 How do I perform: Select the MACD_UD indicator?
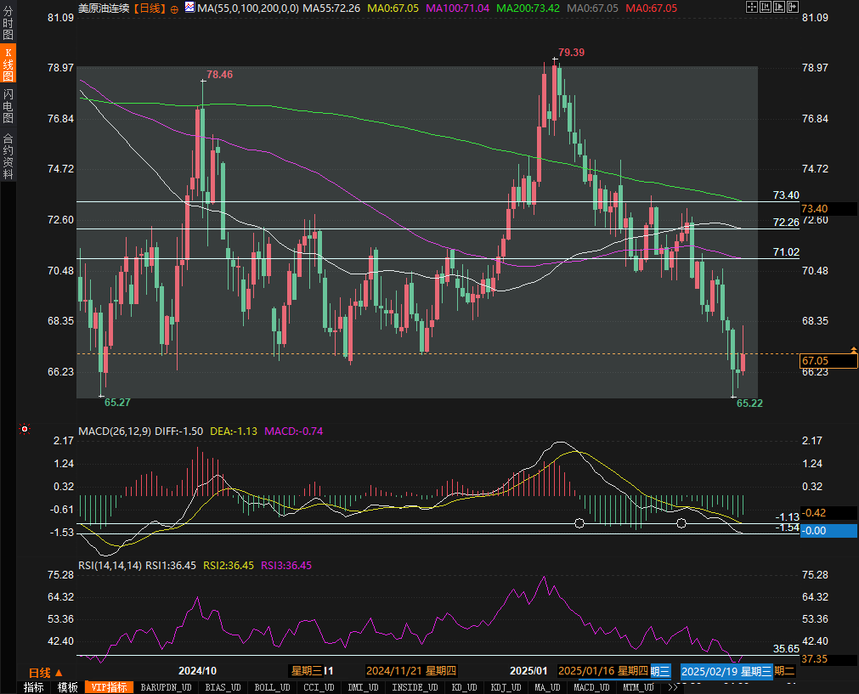(591, 687)
